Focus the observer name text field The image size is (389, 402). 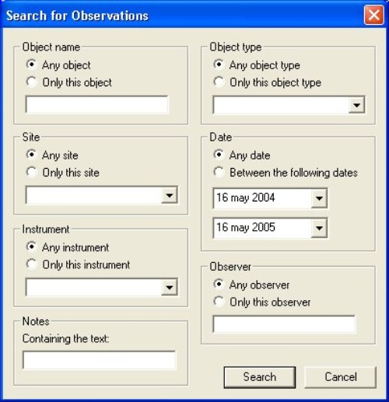[x=284, y=324]
